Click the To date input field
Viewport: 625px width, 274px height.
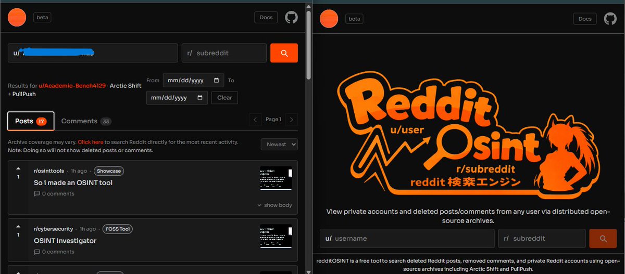(x=177, y=98)
